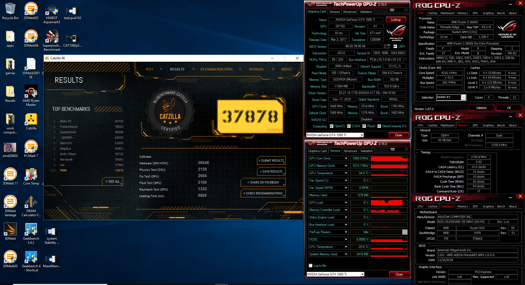Click the sensors window camera icon

(x=392, y=149)
